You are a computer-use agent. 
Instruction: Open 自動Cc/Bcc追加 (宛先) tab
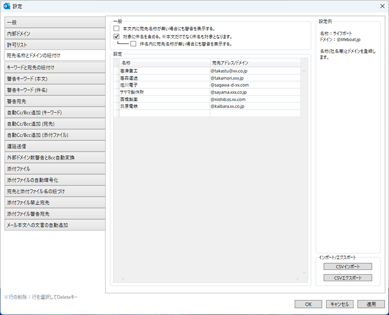point(55,124)
